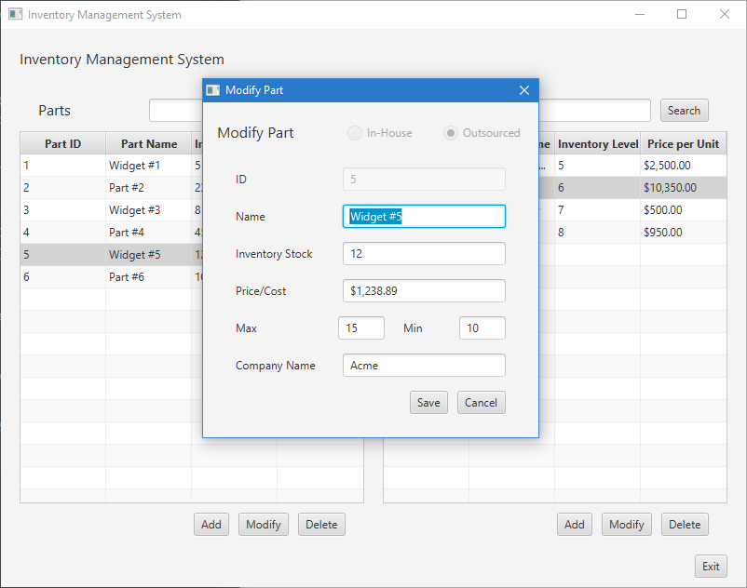This screenshot has width=747, height=588.
Task: Click Modify below the Parts table
Action: 263,524
